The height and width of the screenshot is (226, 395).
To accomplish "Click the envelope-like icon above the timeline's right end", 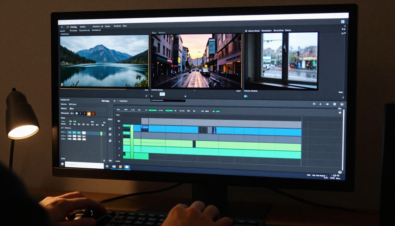I will pyautogui.click(x=342, y=104).
